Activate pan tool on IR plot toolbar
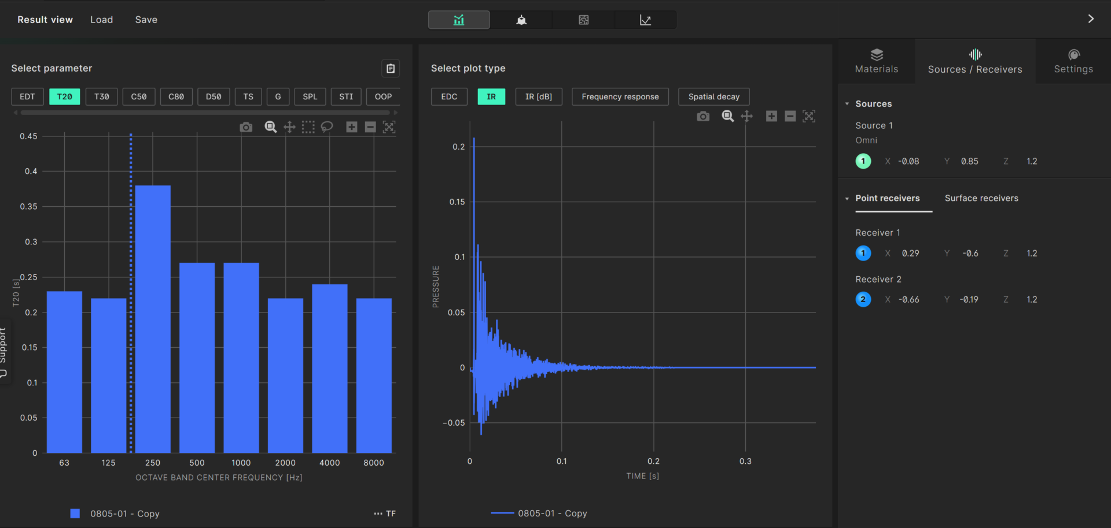Screen dimensions: 1111x528 (x=747, y=117)
